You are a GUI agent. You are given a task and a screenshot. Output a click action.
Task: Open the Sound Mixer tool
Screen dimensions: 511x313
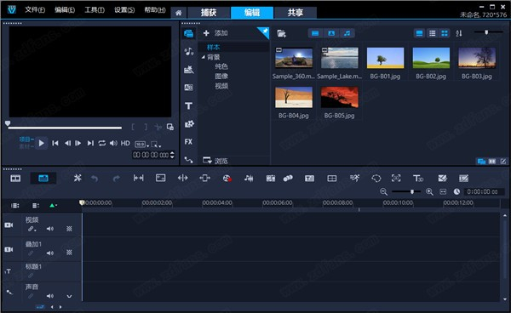point(249,178)
